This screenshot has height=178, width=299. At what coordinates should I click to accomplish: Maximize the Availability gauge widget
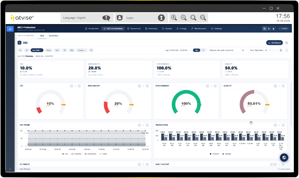click(x=139, y=86)
